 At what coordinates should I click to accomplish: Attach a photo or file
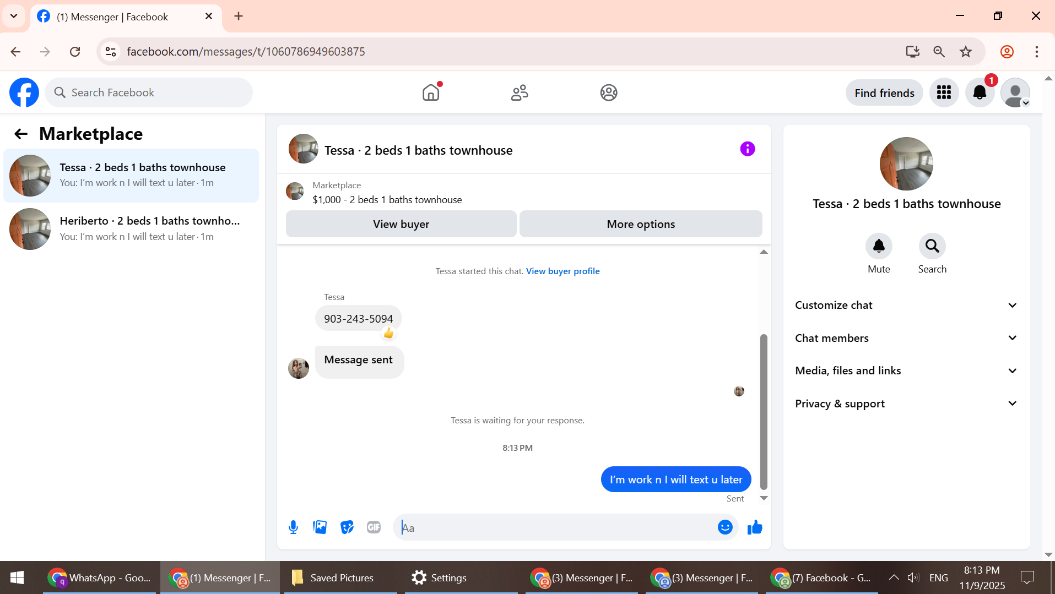coord(320,527)
